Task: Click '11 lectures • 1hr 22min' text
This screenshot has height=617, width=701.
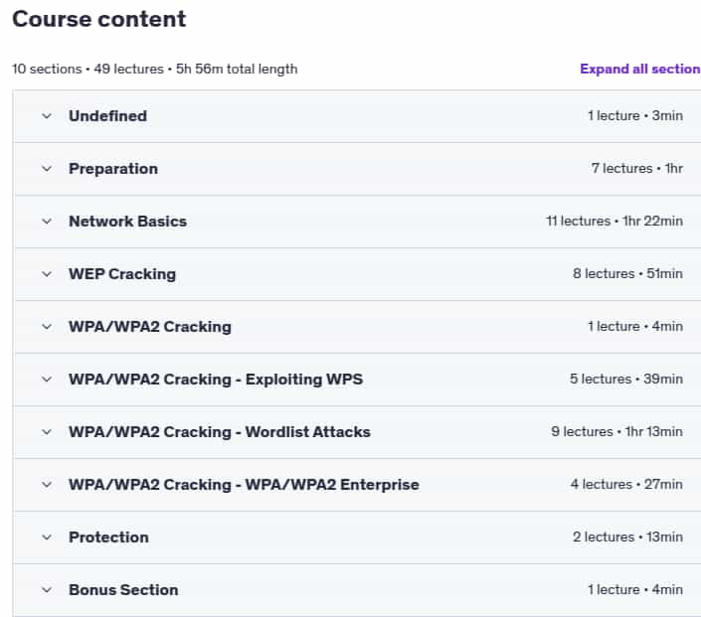Action: coord(614,222)
